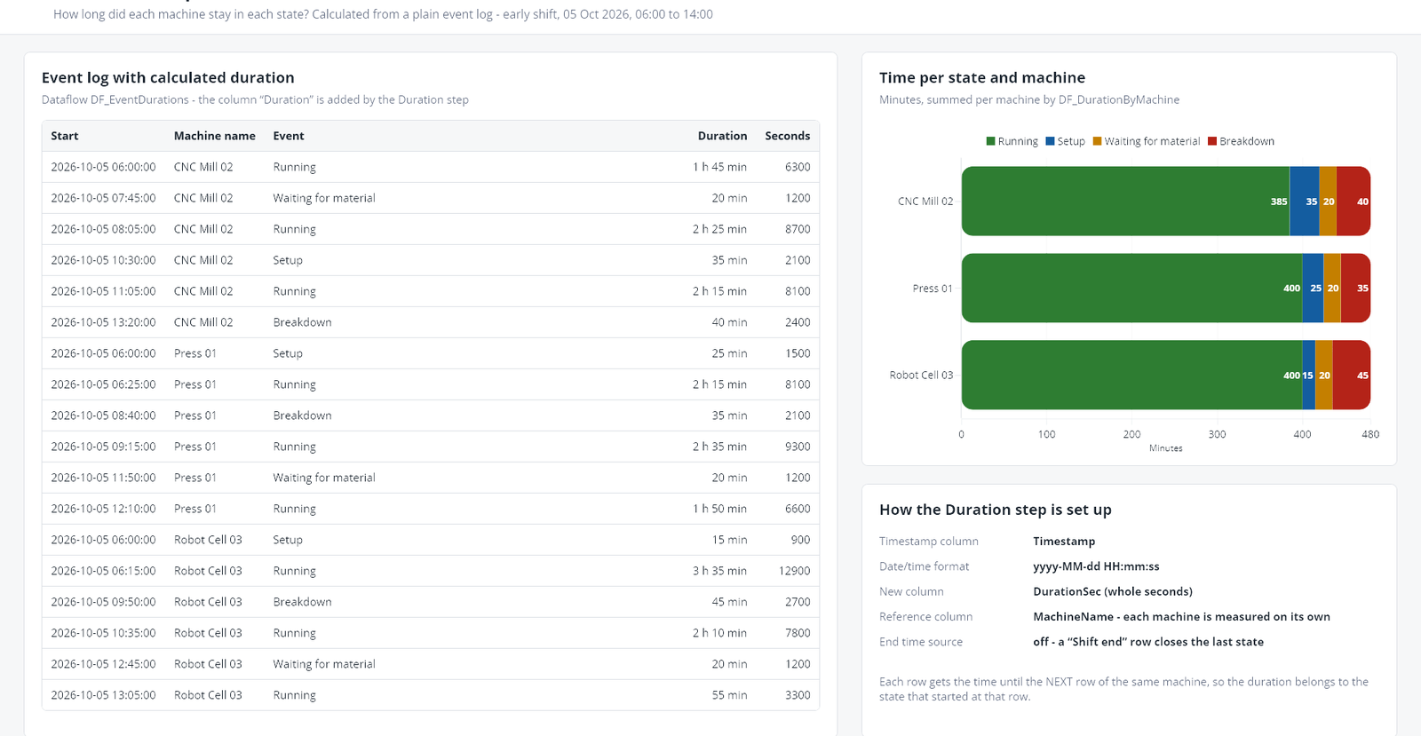Click the Start column header
1421x736 pixels.
click(65, 136)
